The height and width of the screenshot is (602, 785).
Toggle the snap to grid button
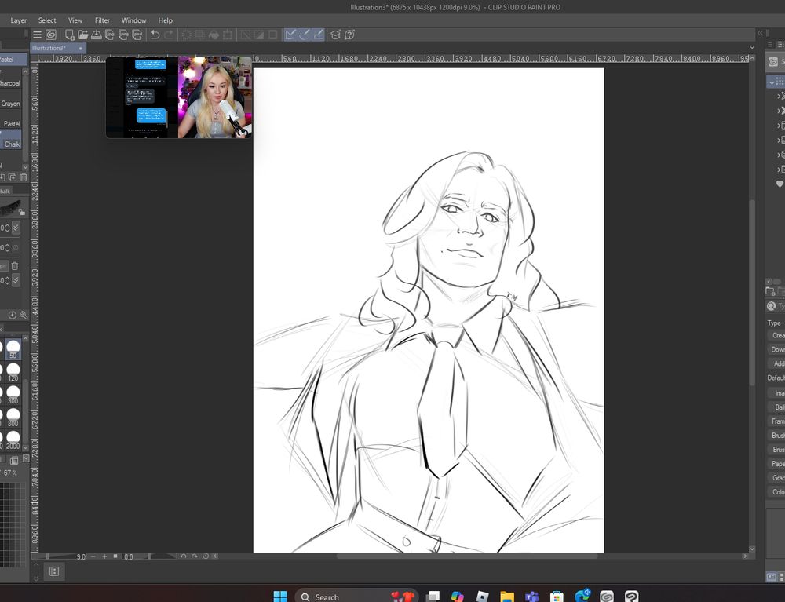click(318, 35)
